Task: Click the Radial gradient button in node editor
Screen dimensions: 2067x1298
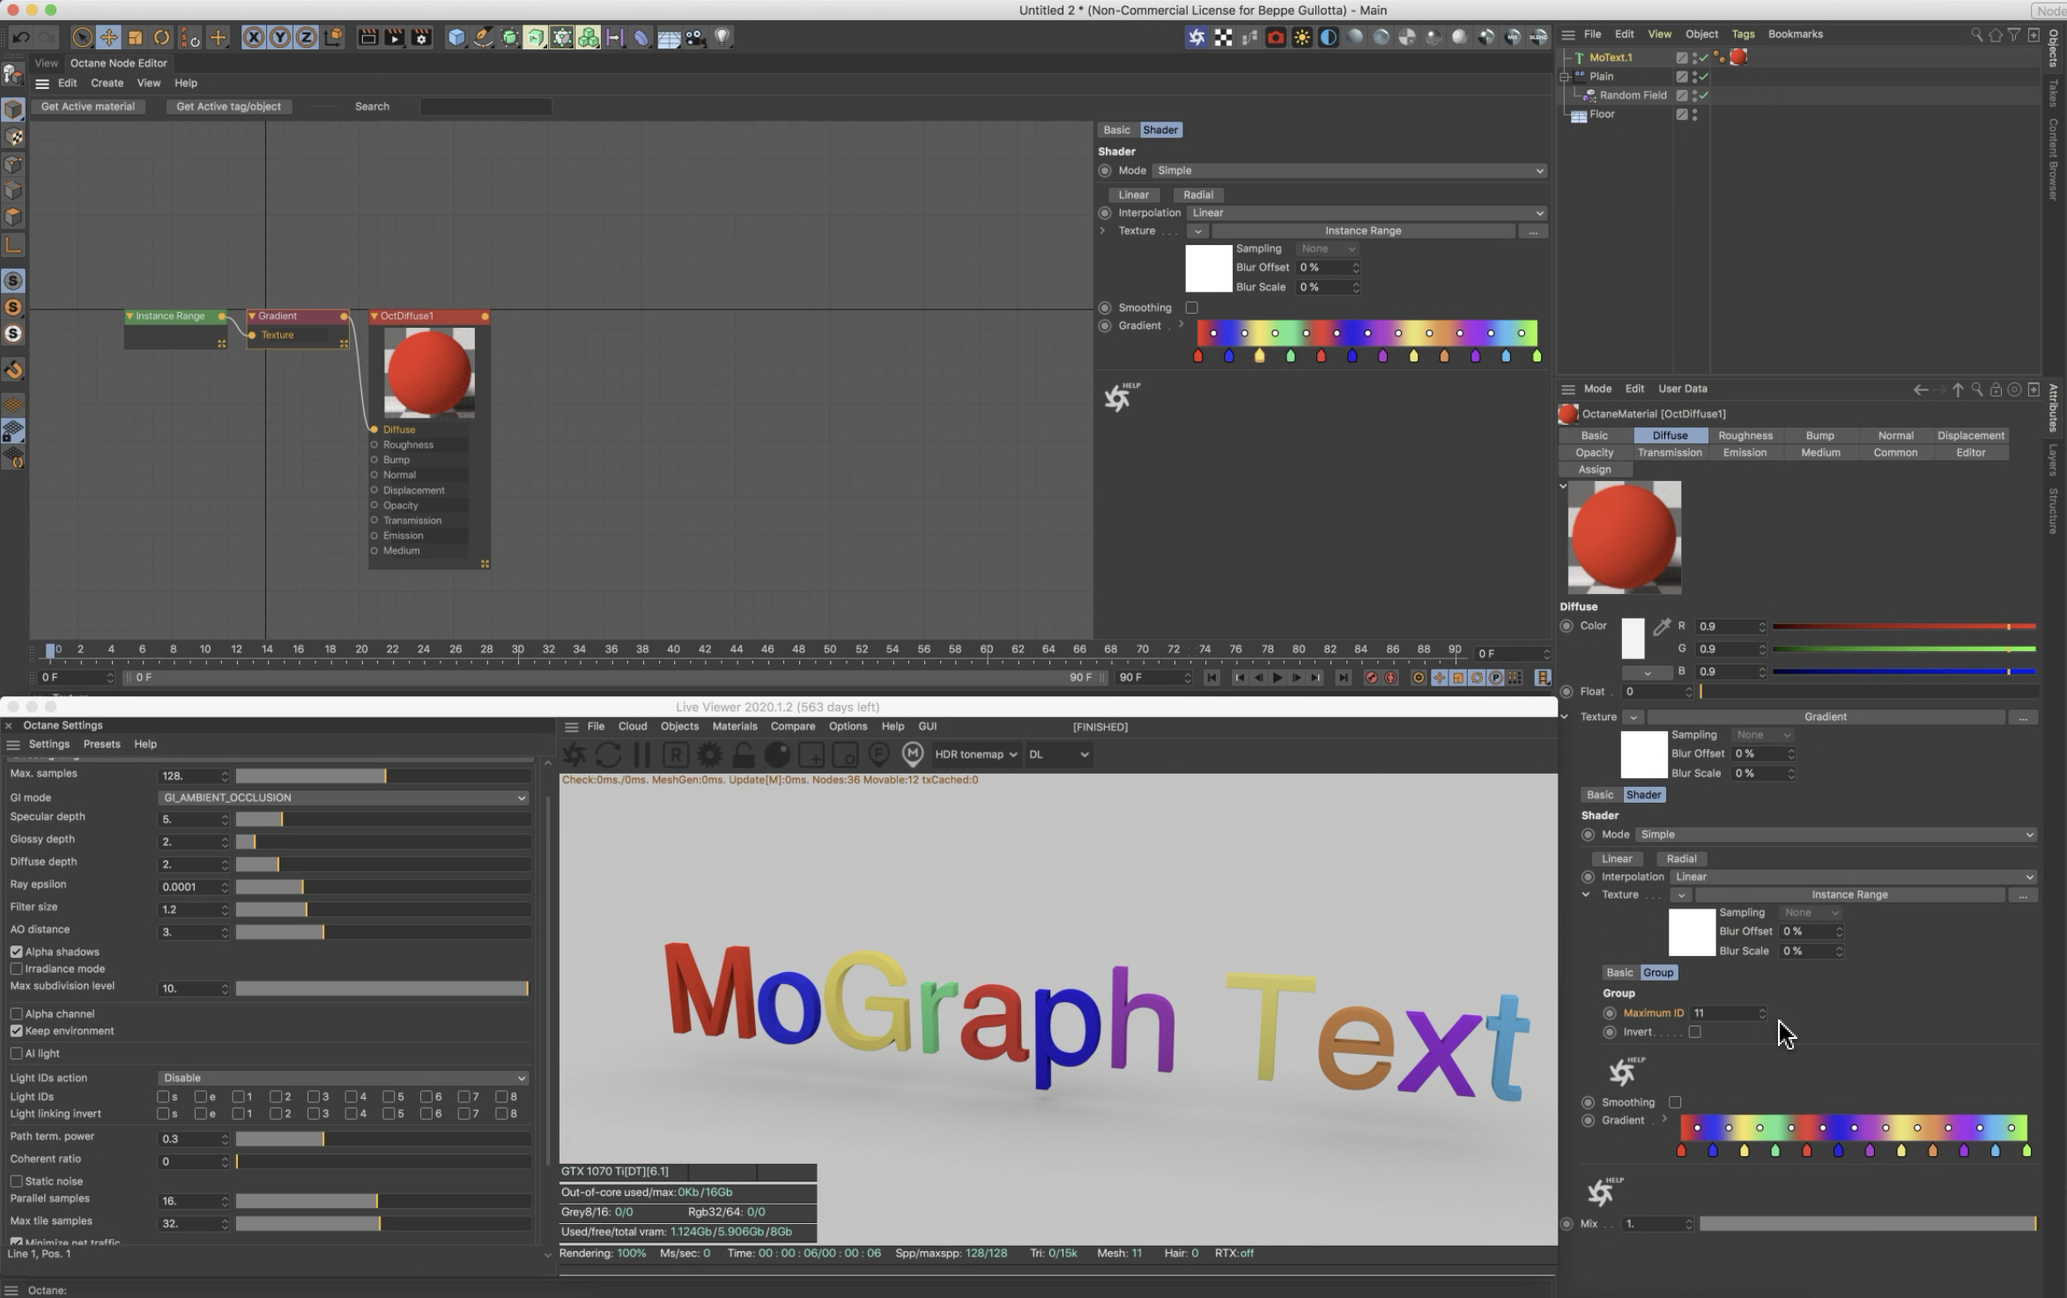Action: click(x=1197, y=195)
